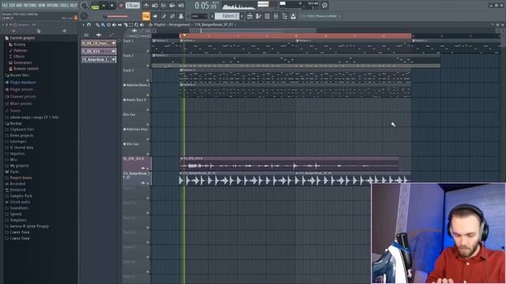Expand the My projects folder
The height and width of the screenshot is (284, 506).
point(17,166)
